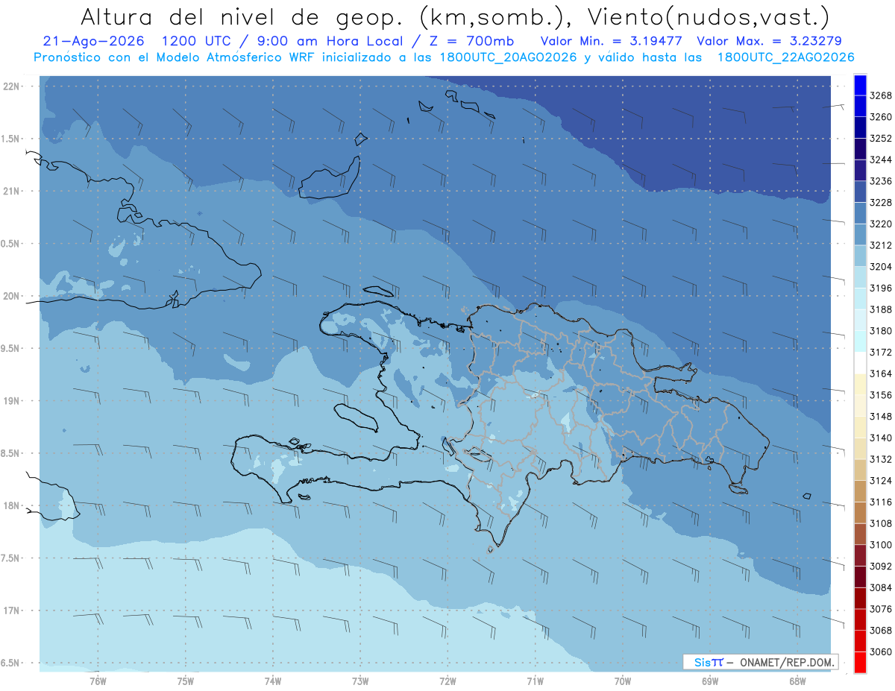The height and width of the screenshot is (691, 895).
Task: Click the colorbar segment between 3228 and 3220
Action: (860, 212)
